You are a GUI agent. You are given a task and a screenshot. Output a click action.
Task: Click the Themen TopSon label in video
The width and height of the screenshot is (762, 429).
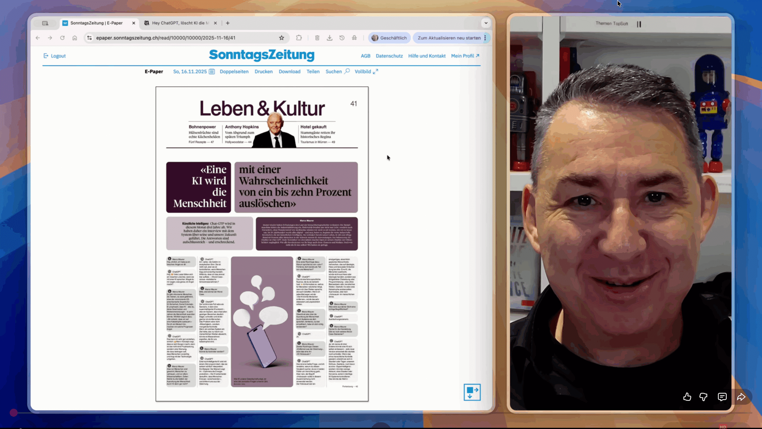[612, 24]
